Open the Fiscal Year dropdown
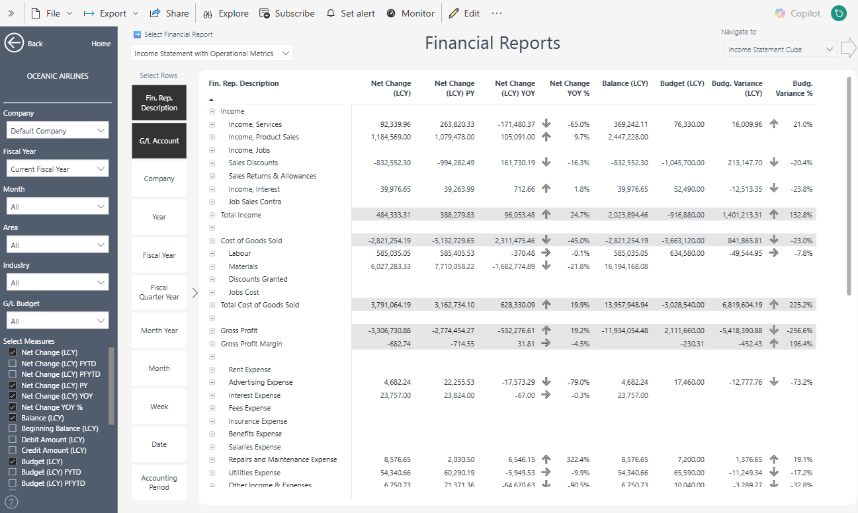This screenshot has width=858, height=513. coord(56,169)
